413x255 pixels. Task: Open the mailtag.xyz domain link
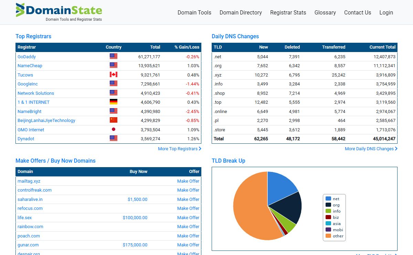click(29, 181)
